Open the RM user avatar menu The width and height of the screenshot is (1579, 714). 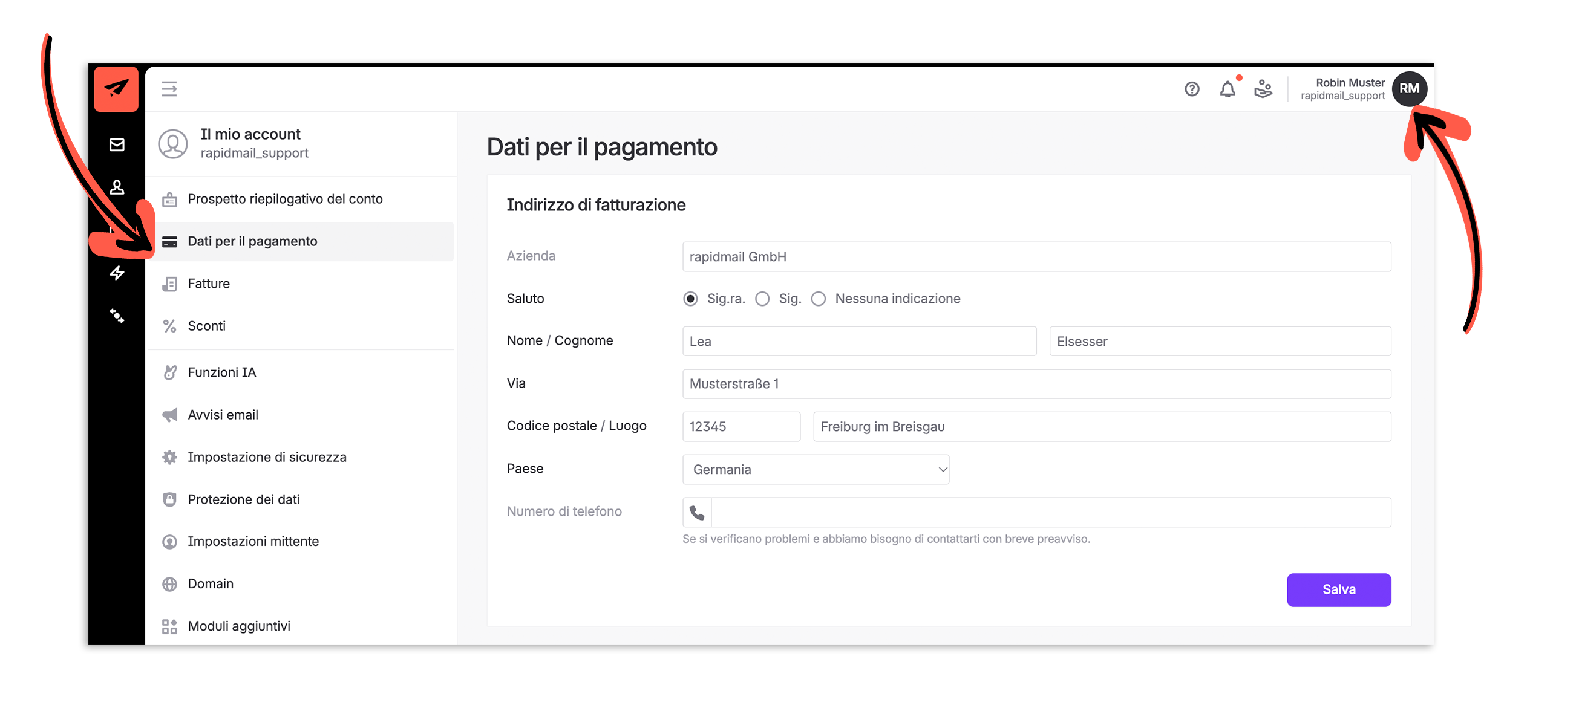point(1408,89)
